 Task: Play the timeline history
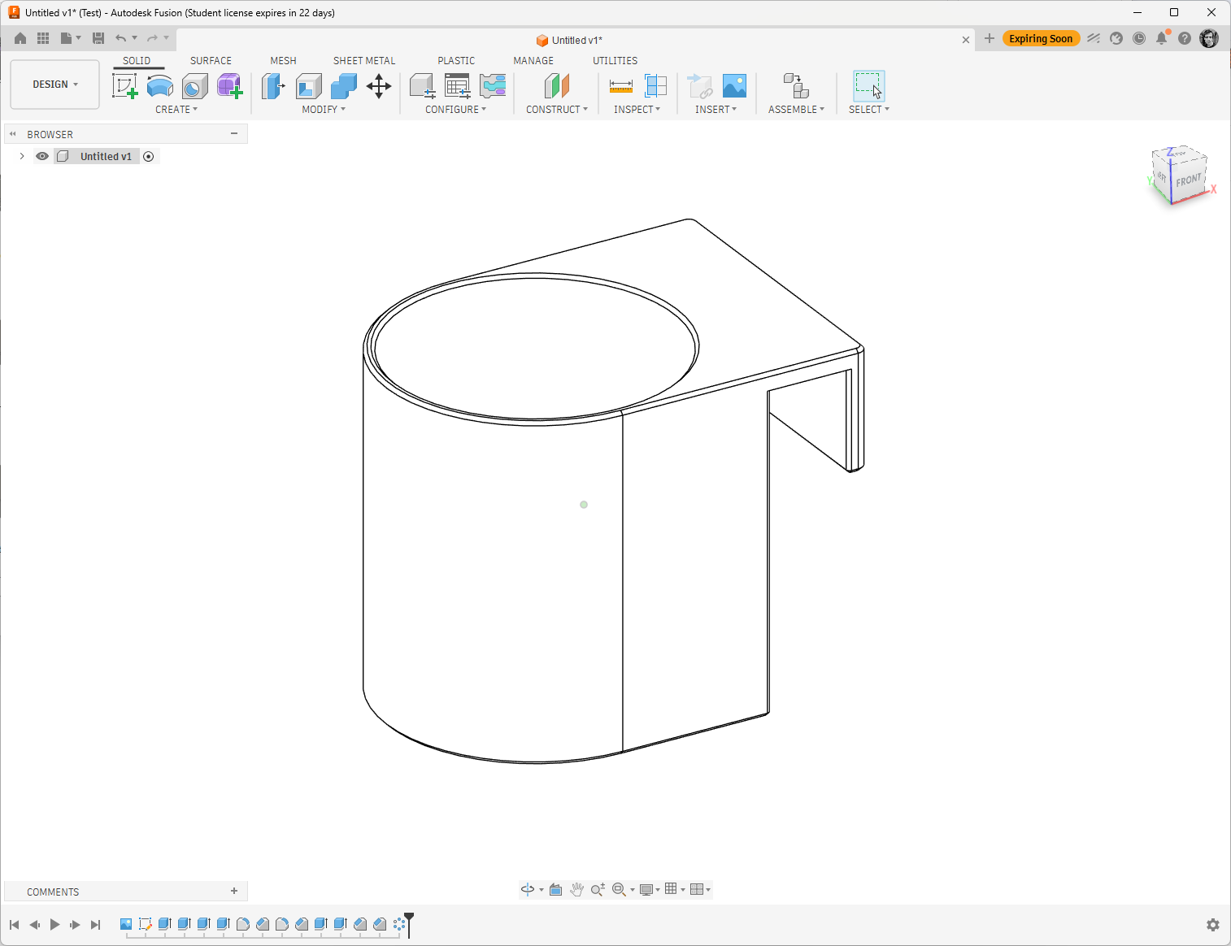pyautogui.click(x=54, y=925)
